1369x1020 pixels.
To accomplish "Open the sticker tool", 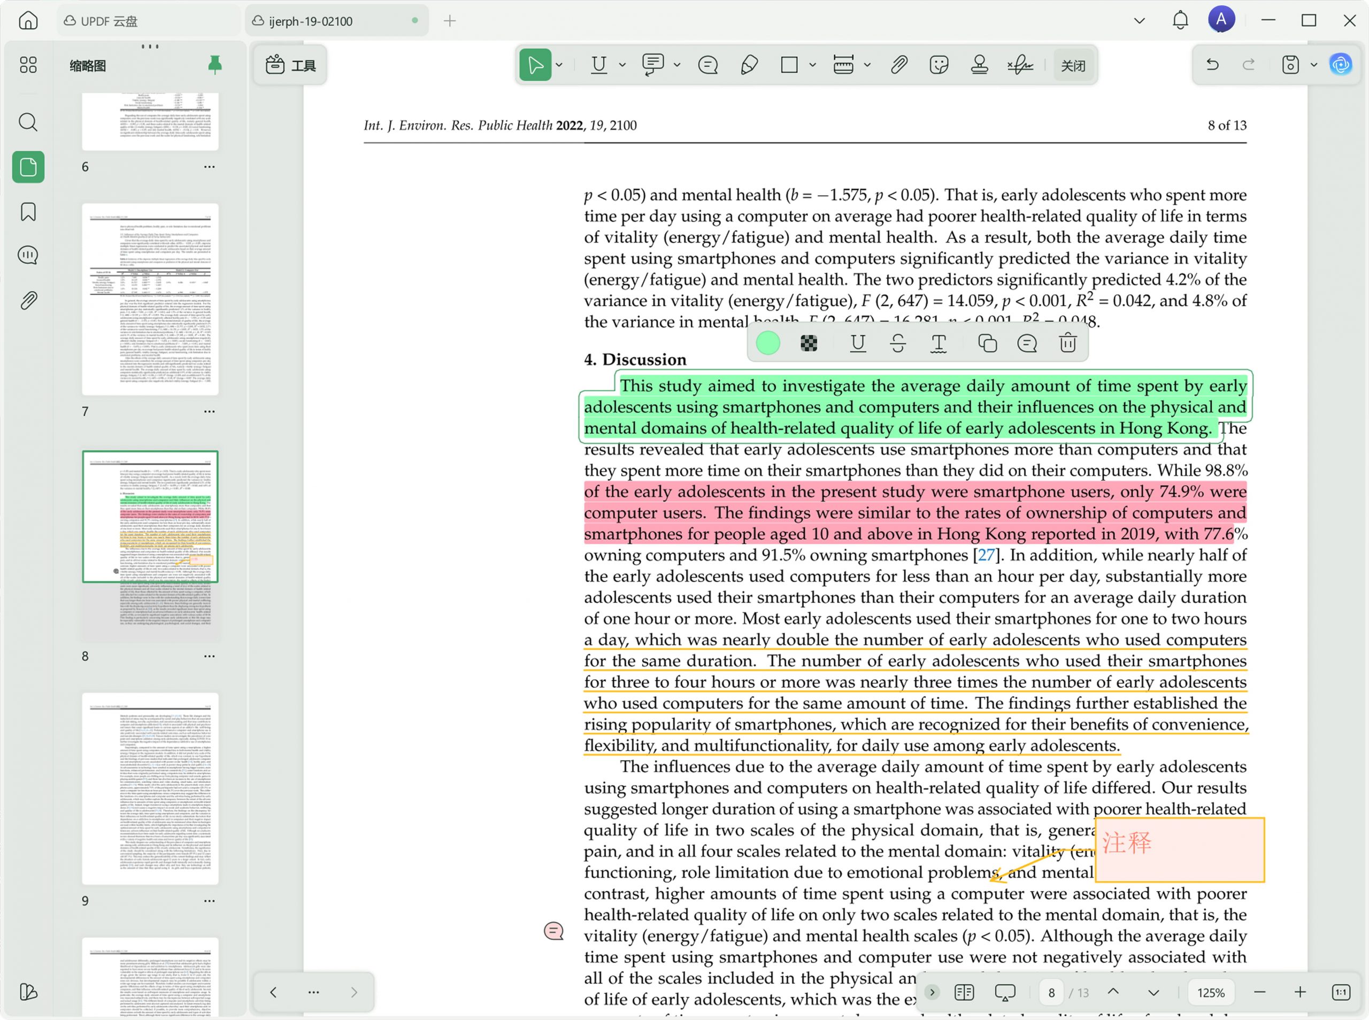I will 939,65.
